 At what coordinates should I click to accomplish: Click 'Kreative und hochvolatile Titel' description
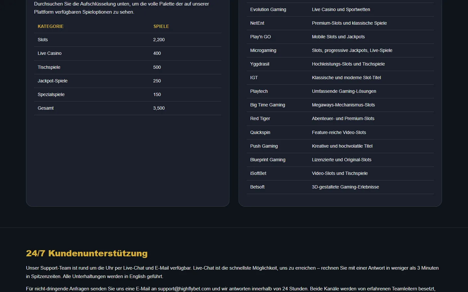point(342,146)
